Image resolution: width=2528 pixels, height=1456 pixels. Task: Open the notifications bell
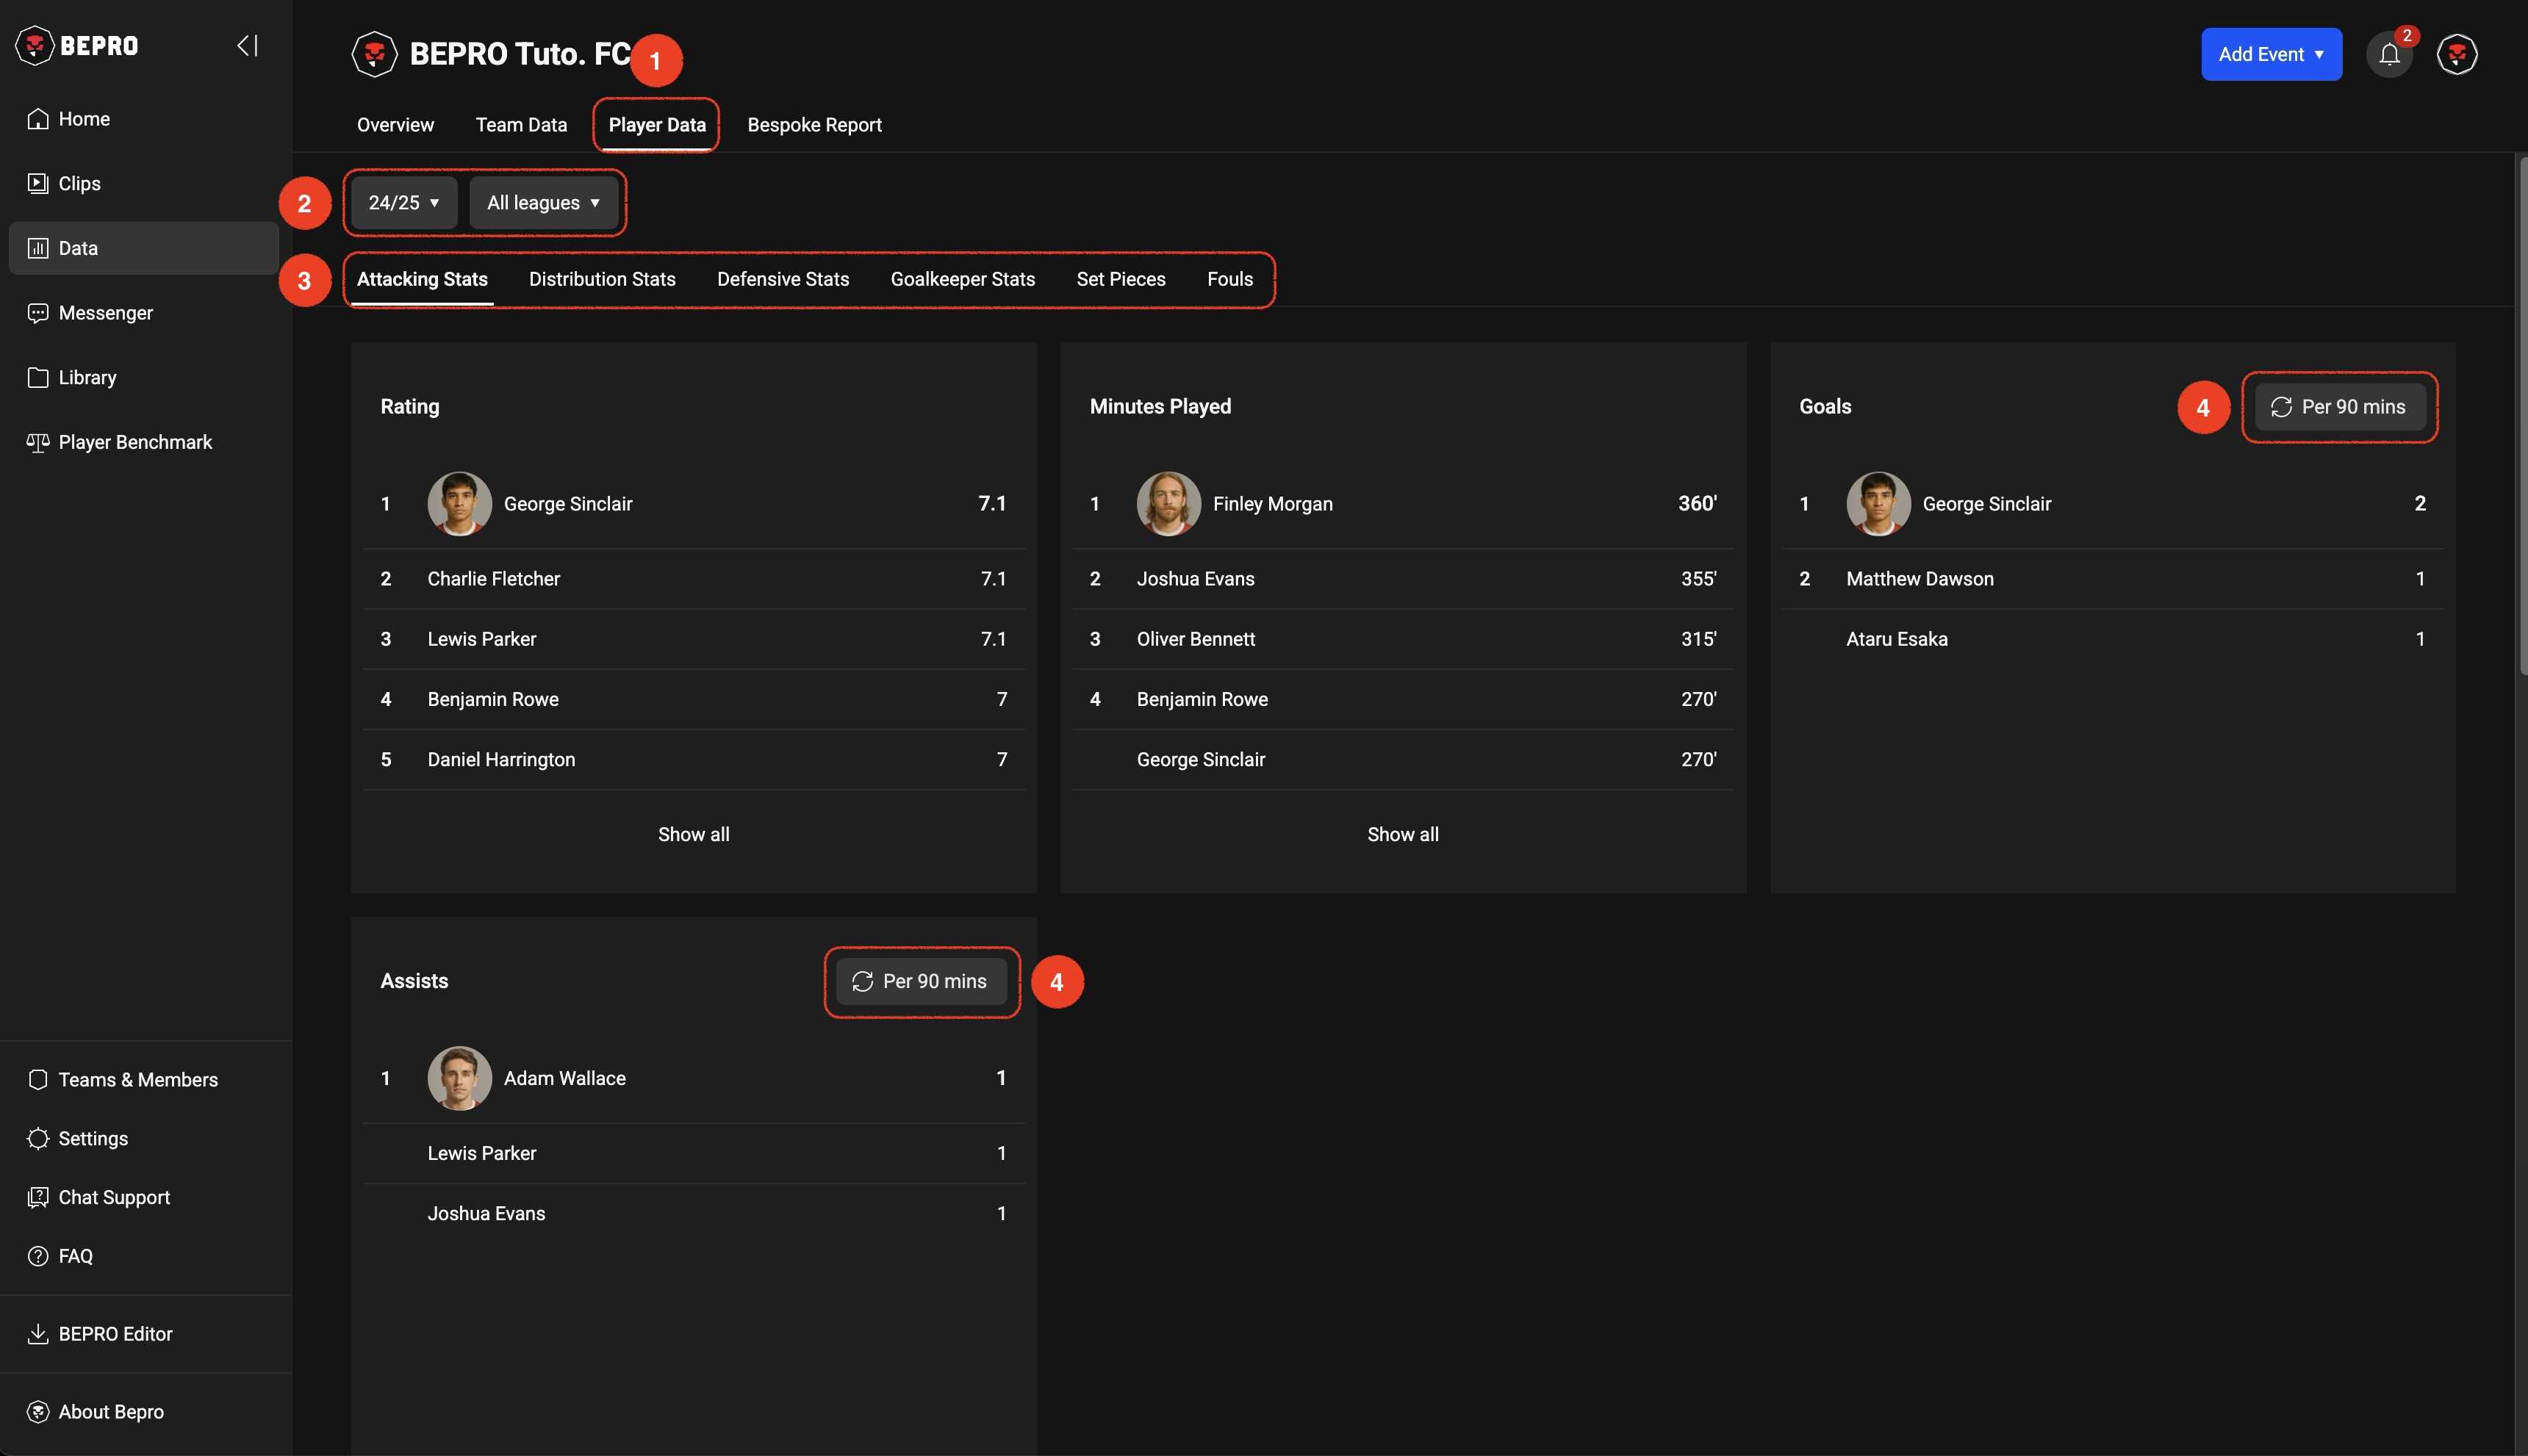click(x=2388, y=55)
